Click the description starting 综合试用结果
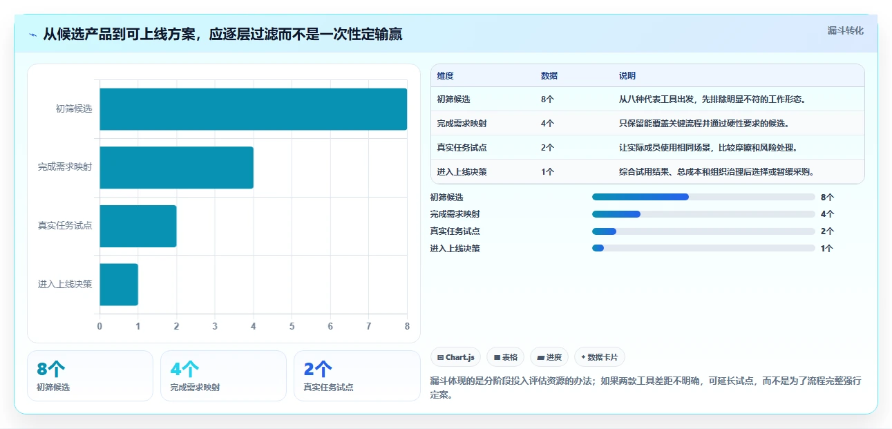 [717, 172]
